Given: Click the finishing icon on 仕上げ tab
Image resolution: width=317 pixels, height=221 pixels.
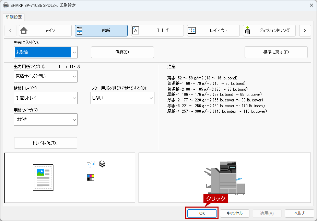Looking at the screenshot, I should click(x=136, y=31).
